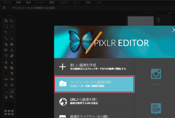Select the Blur tool
Image resolution: width=175 pixels, height=118 pixels.
[6, 62]
